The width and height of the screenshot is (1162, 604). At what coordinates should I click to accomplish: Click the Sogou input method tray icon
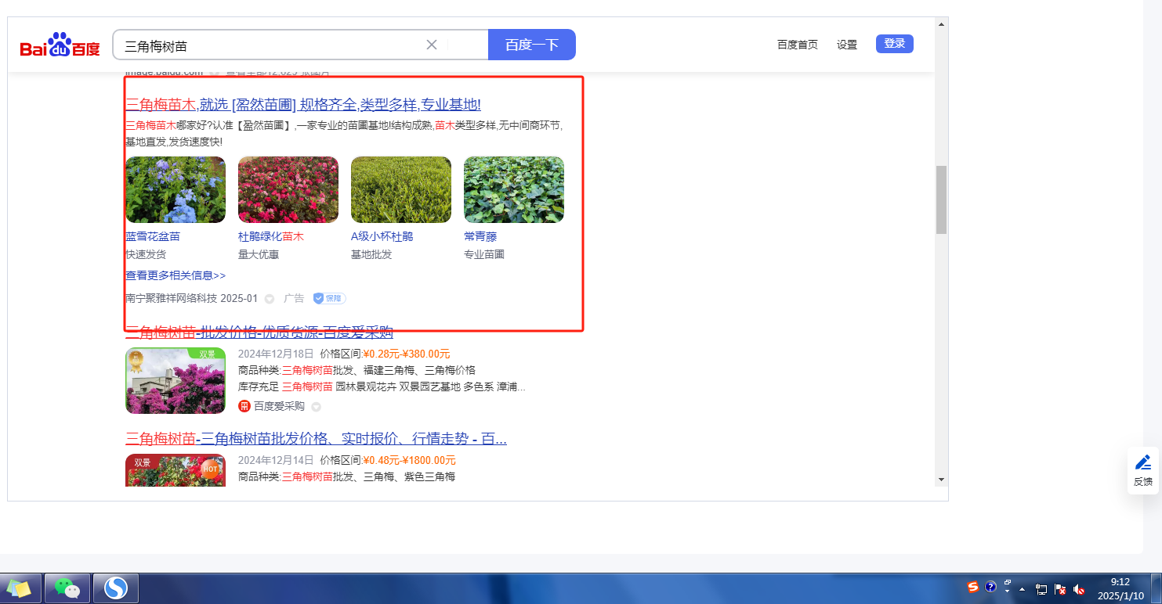point(973,588)
